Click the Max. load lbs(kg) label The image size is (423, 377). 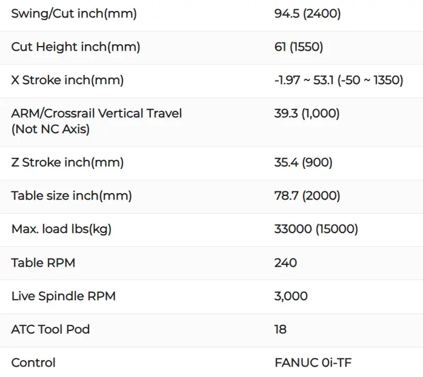[61, 229]
